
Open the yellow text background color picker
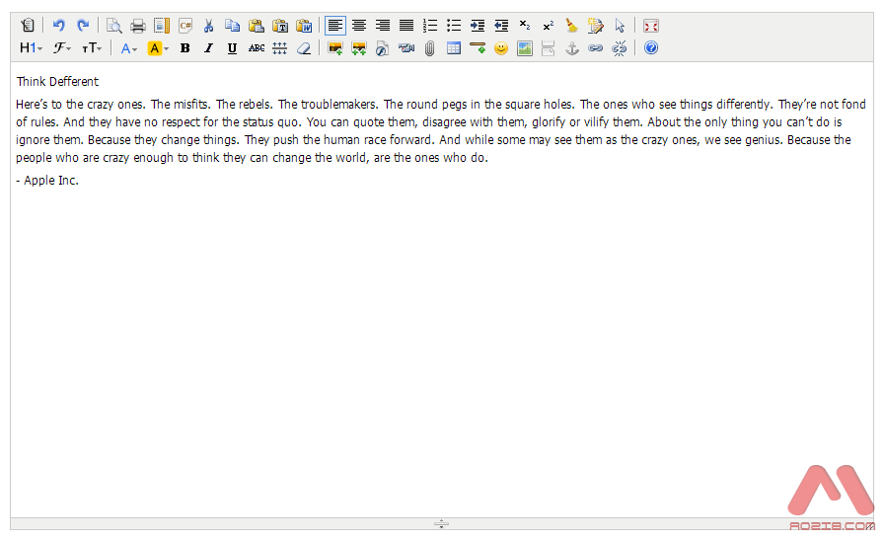[x=158, y=47]
